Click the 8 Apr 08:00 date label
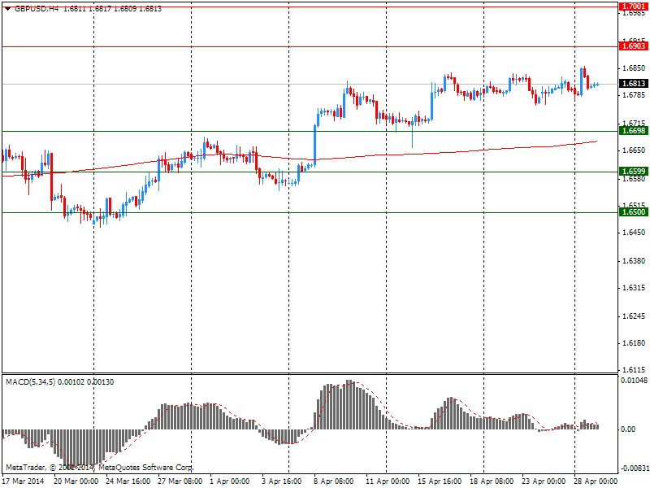The image size is (650, 488). click(x=333, y=481)
